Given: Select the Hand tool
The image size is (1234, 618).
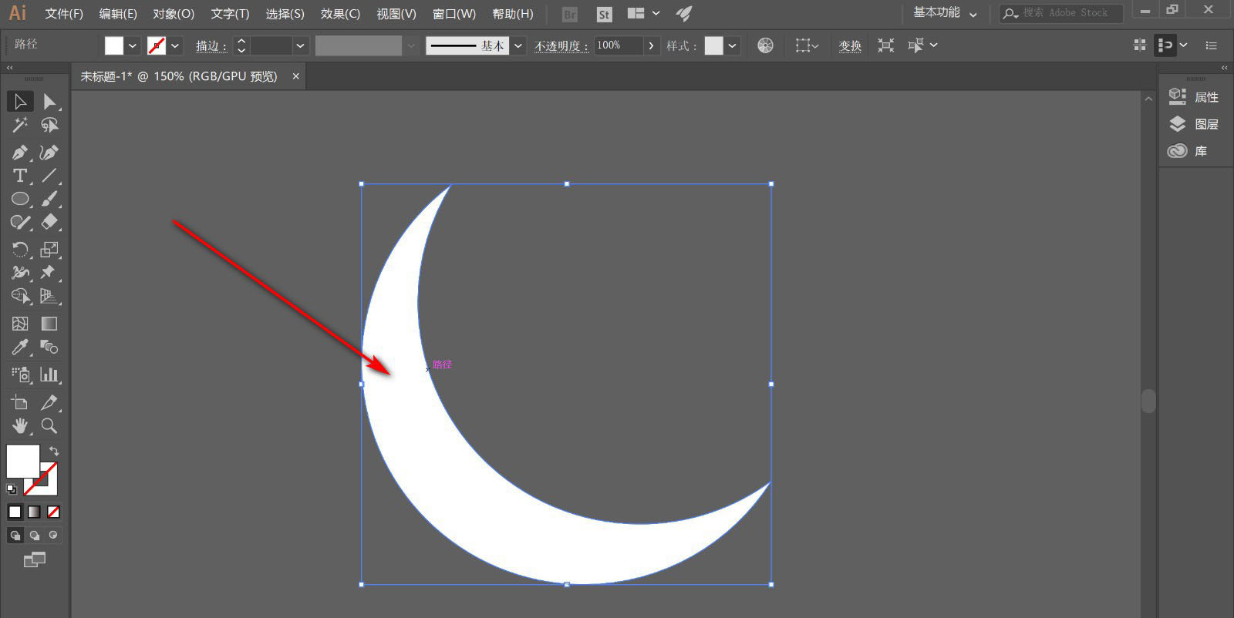Looking at the screenshot, I should 20,426.
